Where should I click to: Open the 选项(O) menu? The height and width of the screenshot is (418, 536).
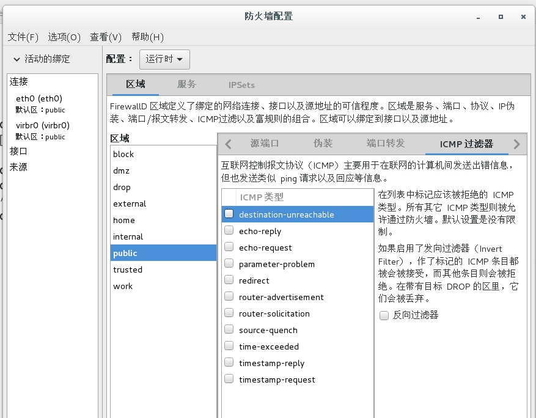[64, 37]
